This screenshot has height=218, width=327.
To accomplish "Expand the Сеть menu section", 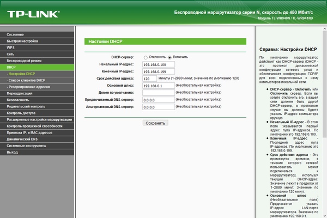I will 37,55.
